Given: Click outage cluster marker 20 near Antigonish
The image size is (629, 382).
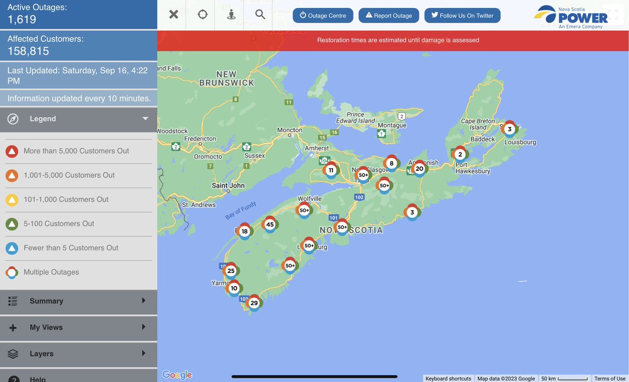Looking at the screenshot, I should coord(419,169).
